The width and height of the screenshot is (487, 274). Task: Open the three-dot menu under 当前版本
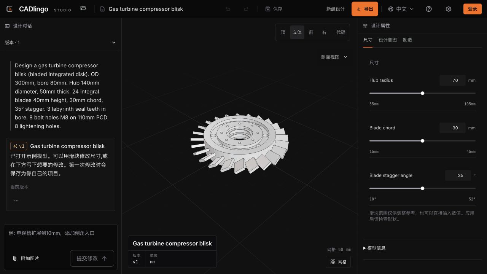click(x=16, y=201)
